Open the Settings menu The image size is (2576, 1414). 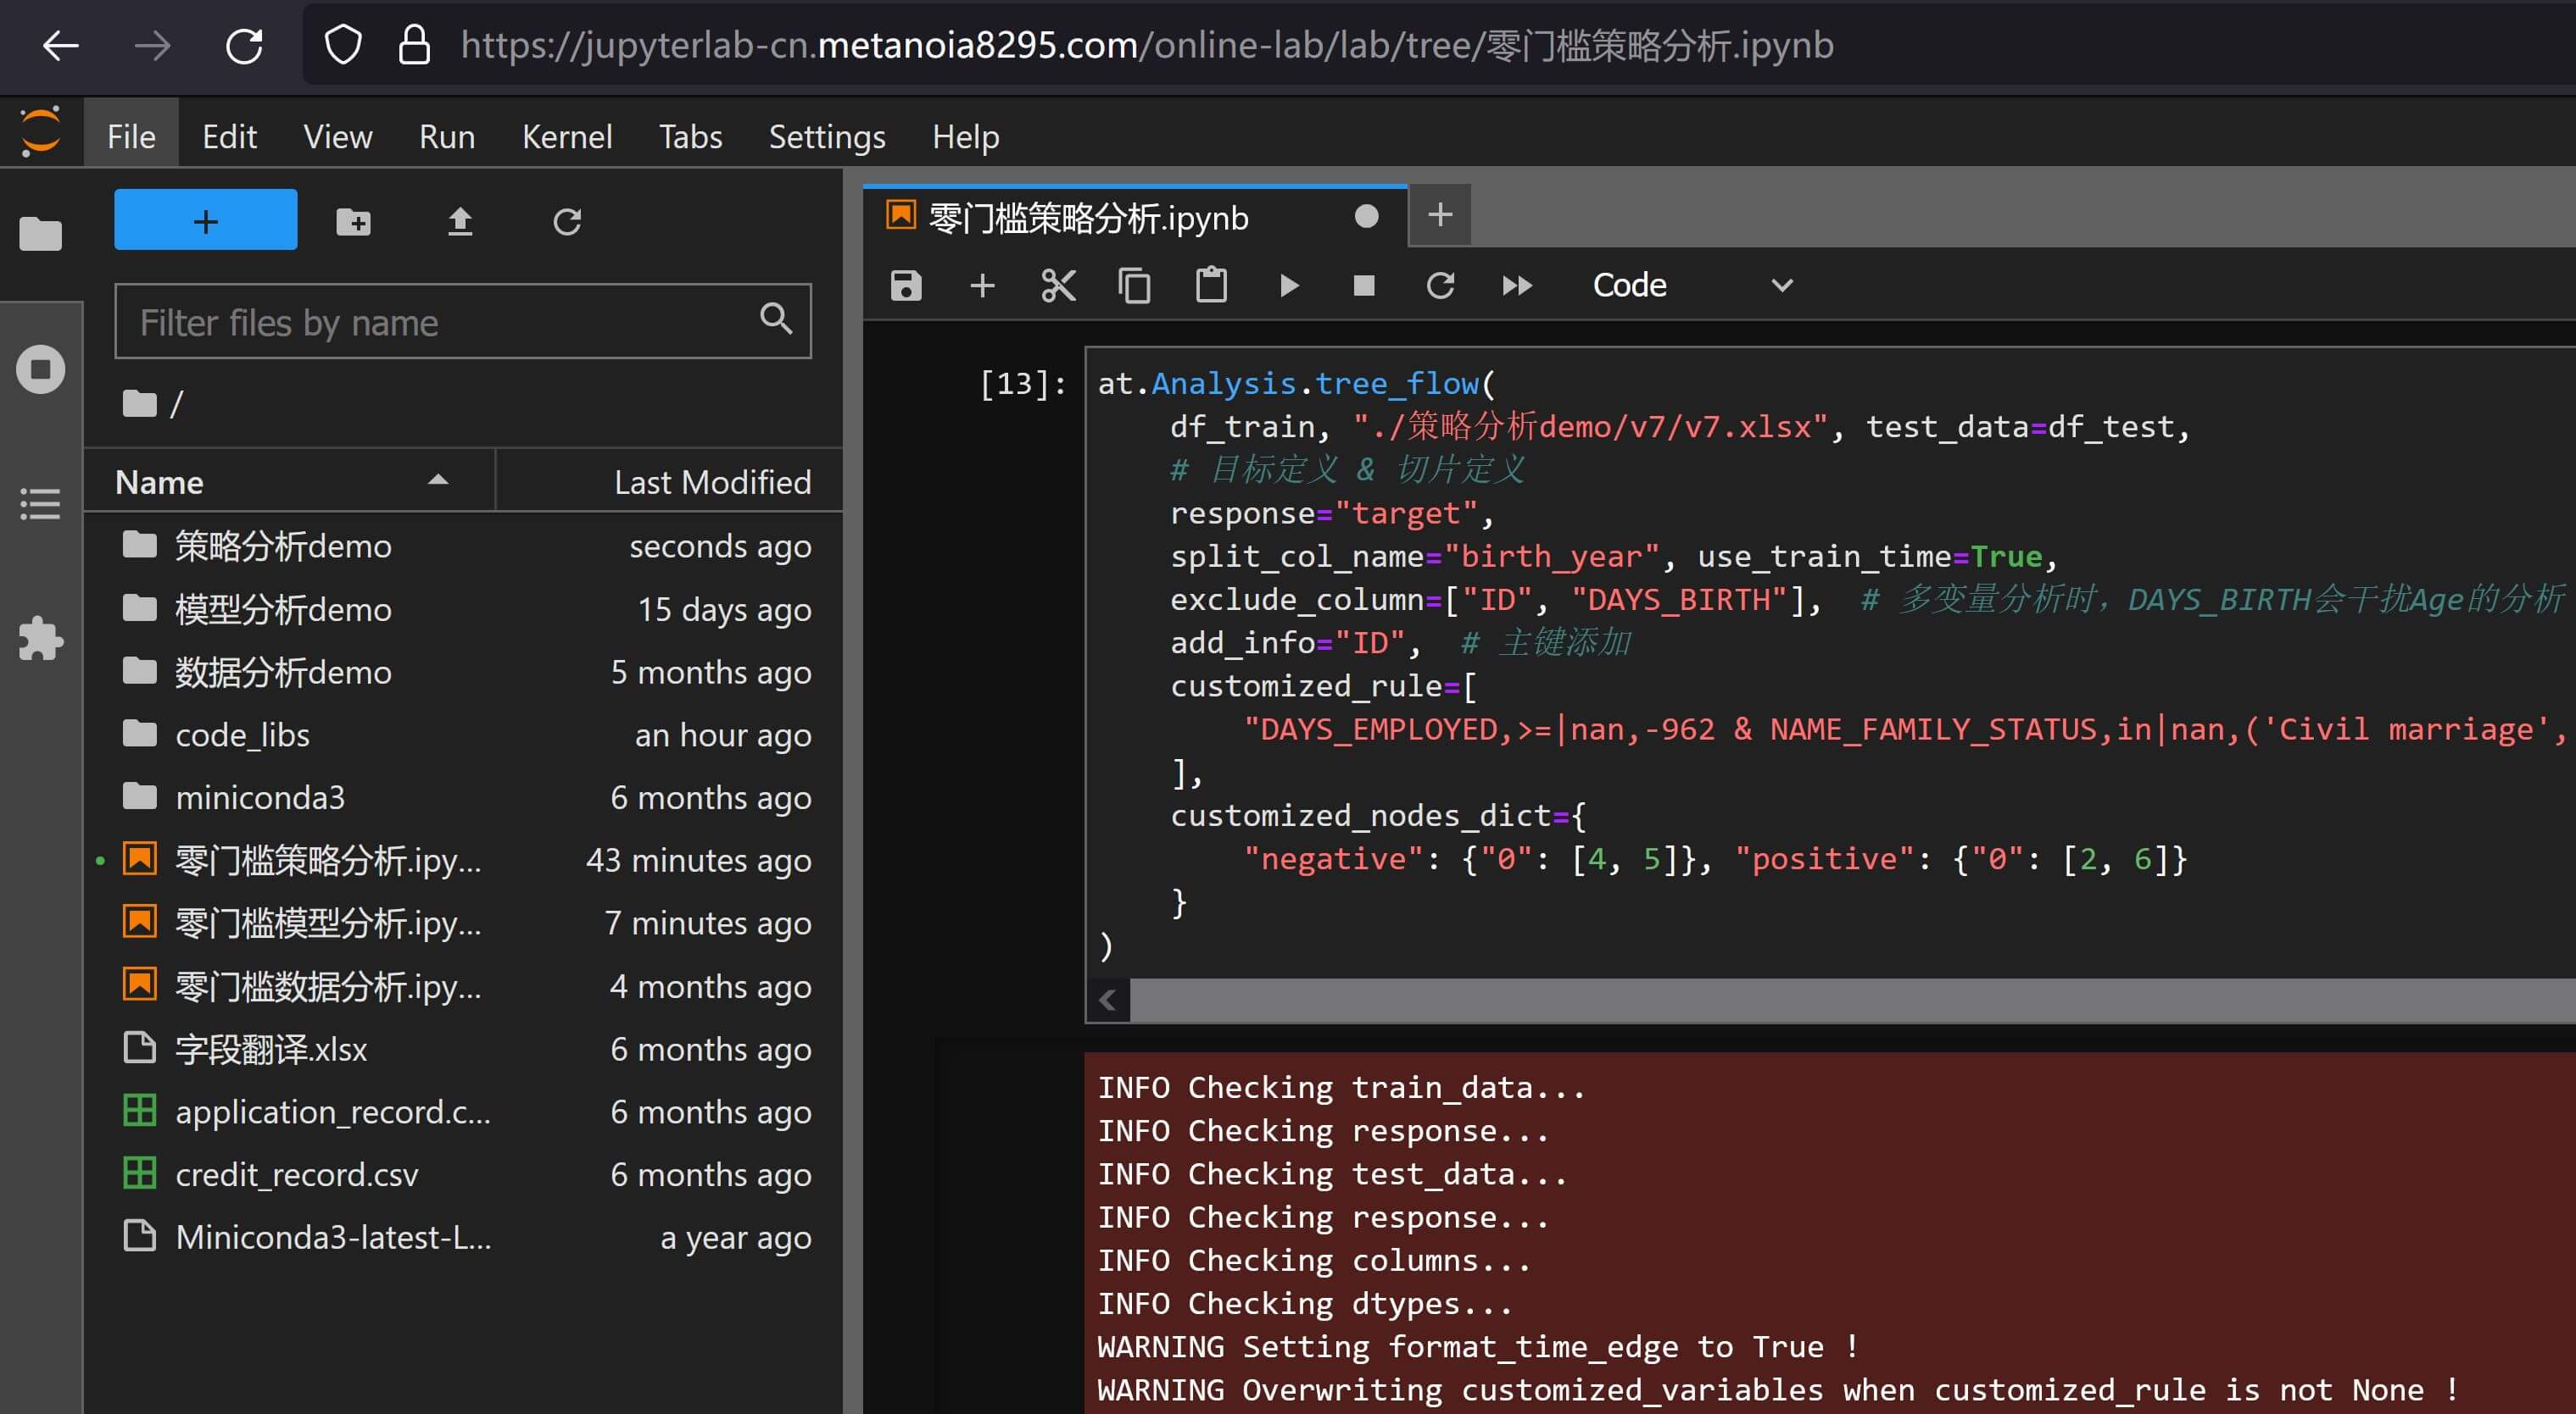coord(826,137)
